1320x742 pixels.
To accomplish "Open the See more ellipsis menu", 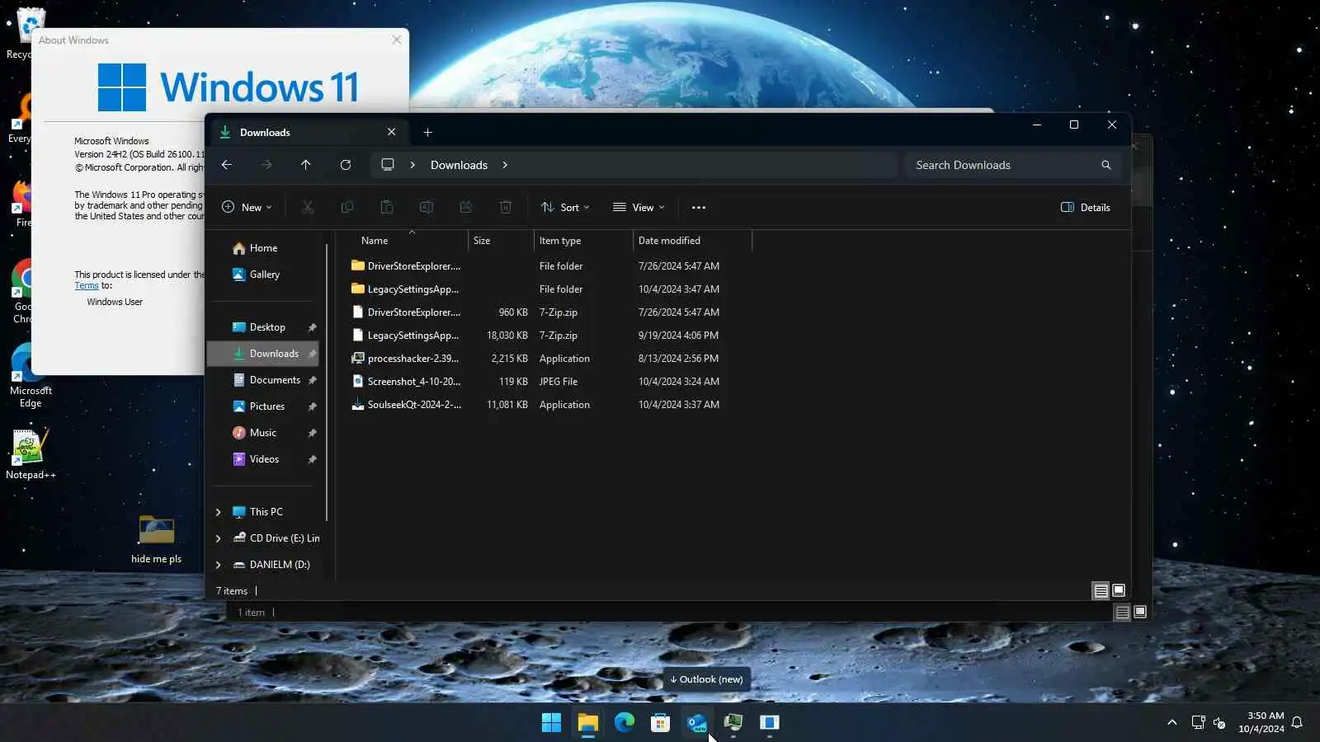I will point(699,208).
